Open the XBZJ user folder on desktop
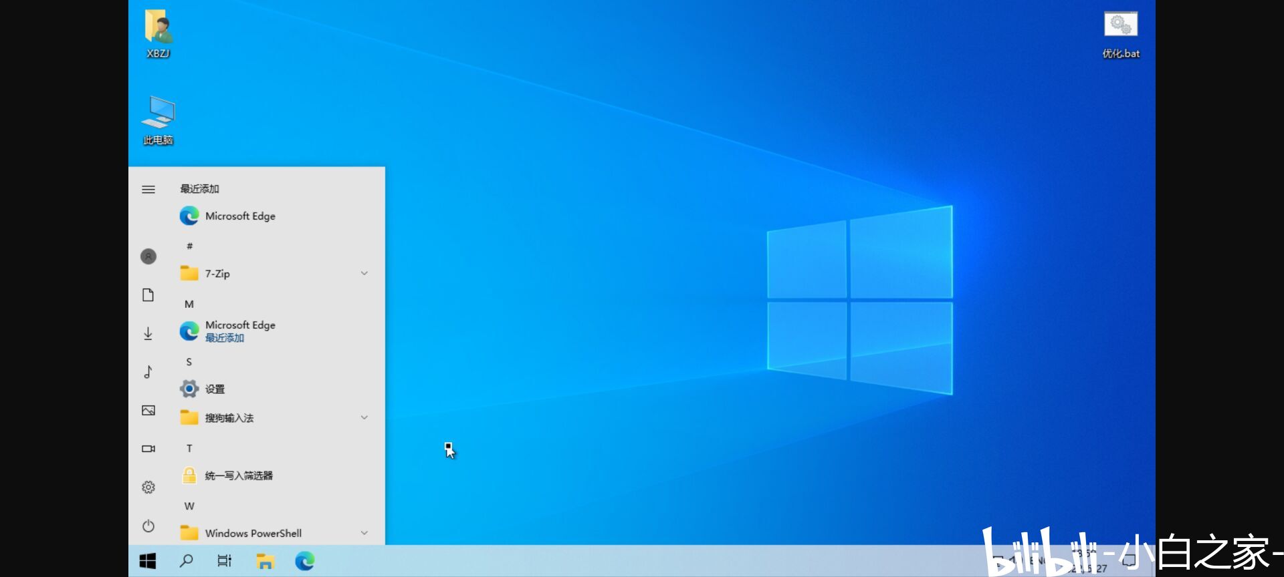The width and height of the screenshot is (1284, 577). (x=158, y=33)
